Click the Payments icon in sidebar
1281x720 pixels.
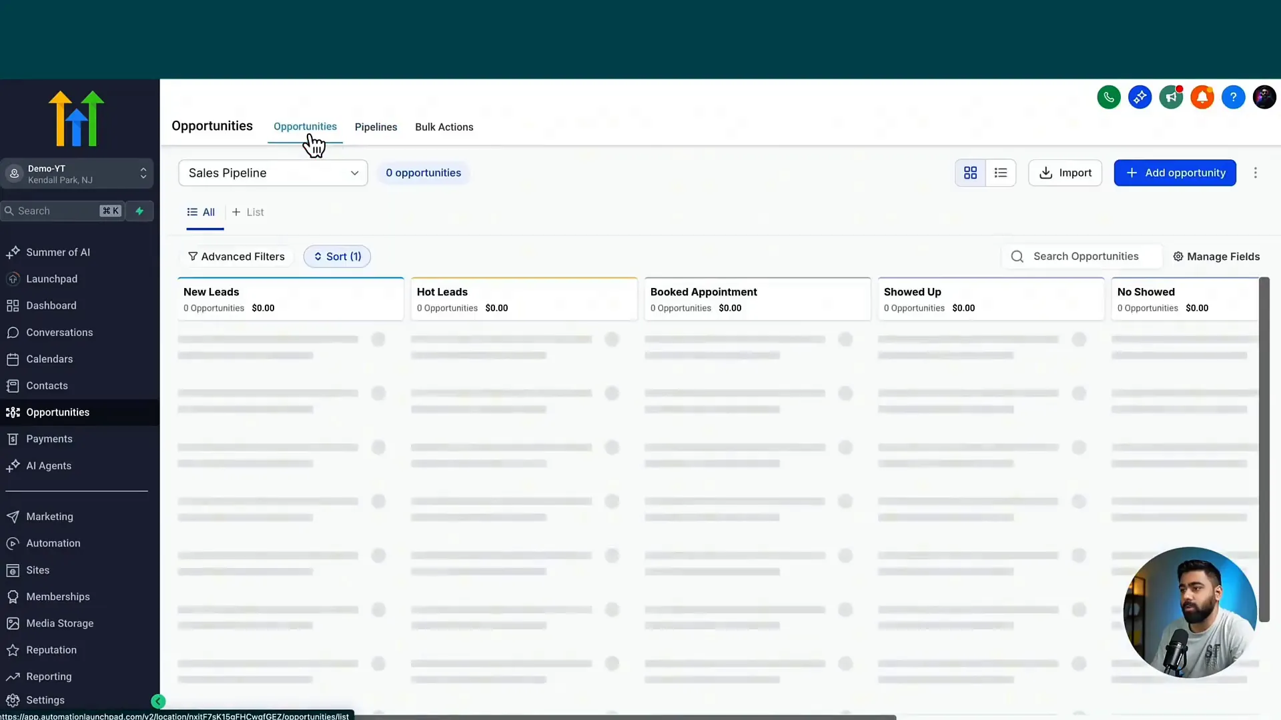point(13,439)
